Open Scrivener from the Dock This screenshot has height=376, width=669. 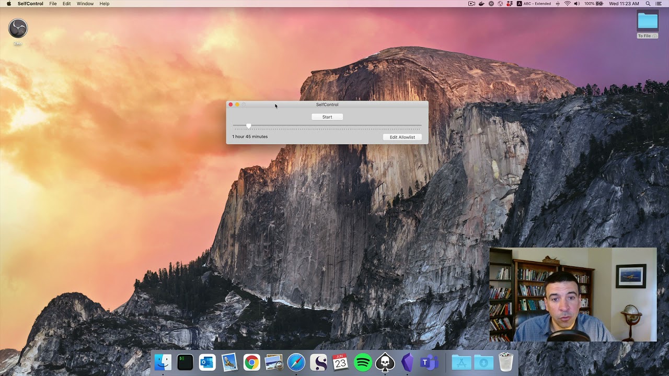coord(318,362)
